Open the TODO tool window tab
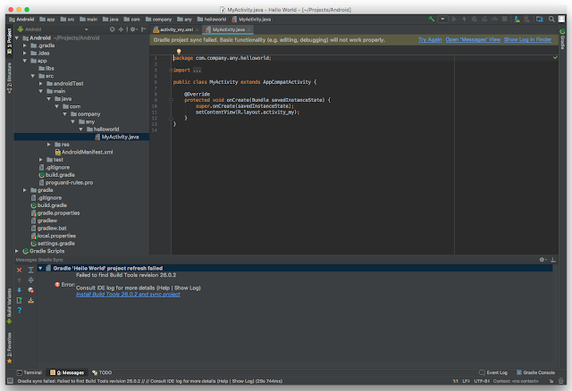This screenshot has width=572, height=391. point(102,372)
